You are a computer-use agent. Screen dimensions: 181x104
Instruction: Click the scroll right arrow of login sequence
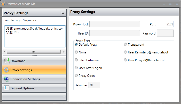point(64,52)
